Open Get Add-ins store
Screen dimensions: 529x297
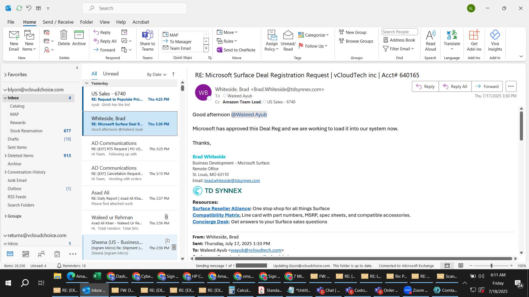474,41
